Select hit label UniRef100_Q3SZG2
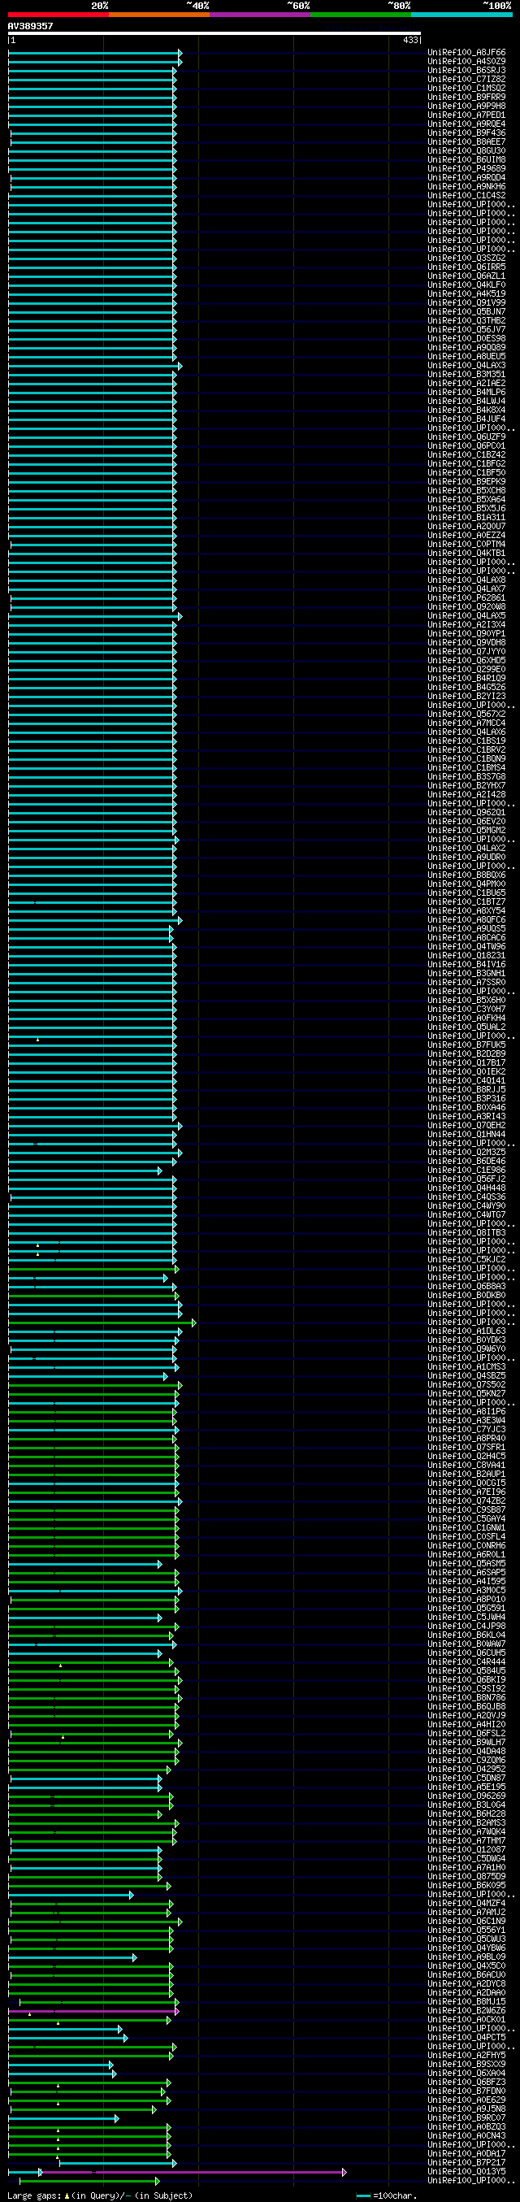The width and height of the screenshot is (520, 2202). click(466, 258)
